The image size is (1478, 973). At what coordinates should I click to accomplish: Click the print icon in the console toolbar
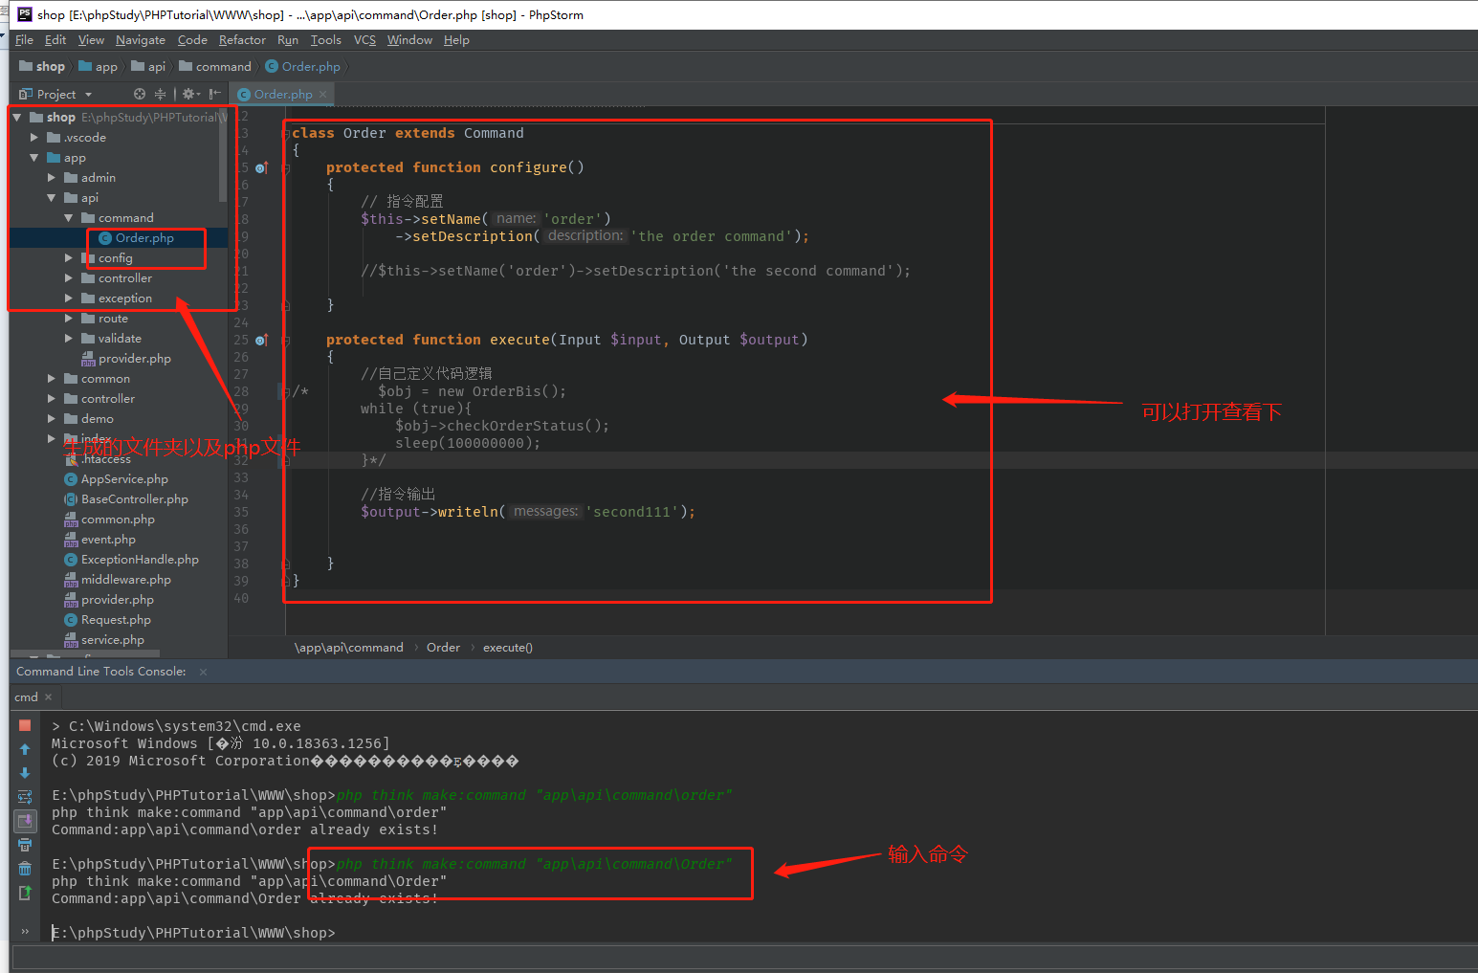[25, 845]
